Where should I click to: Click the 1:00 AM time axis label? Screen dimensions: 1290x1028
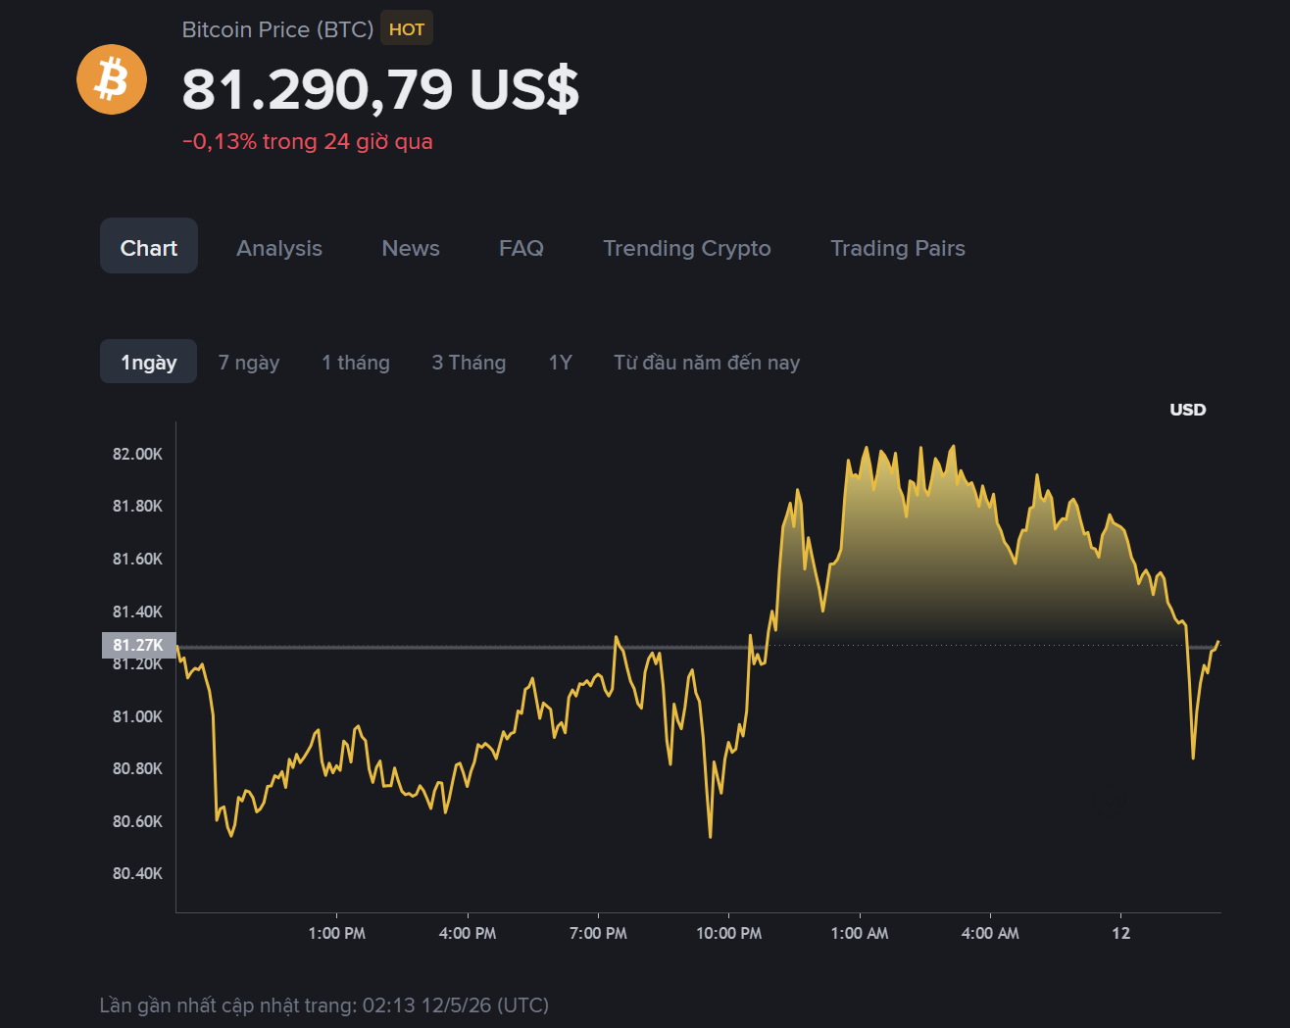pos(860,933)
